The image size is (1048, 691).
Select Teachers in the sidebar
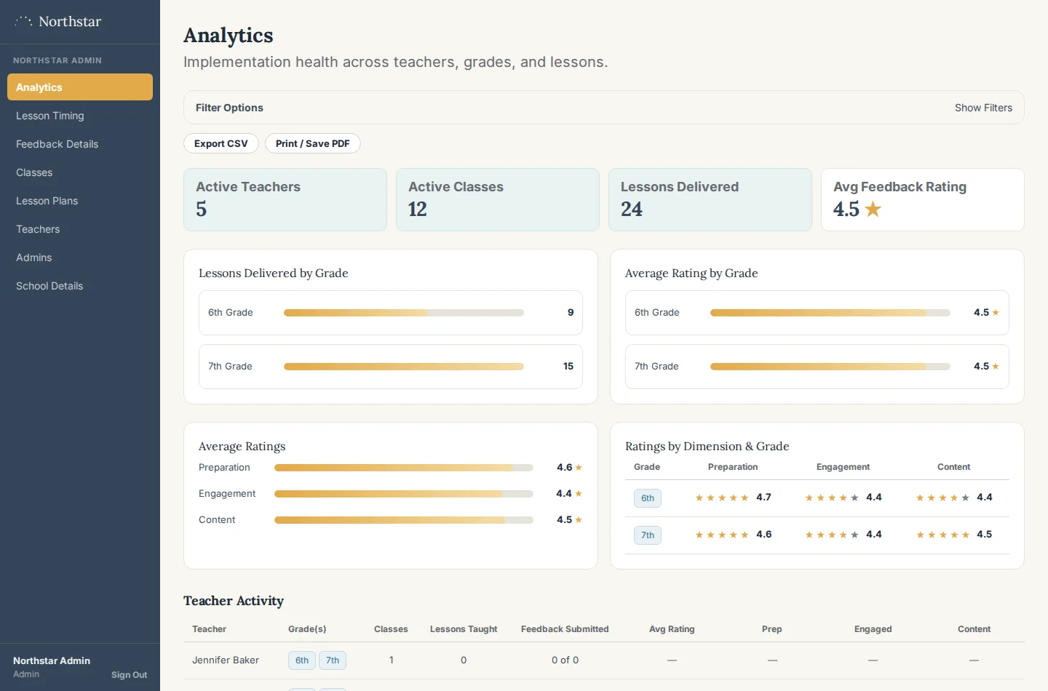coord(80,229)
